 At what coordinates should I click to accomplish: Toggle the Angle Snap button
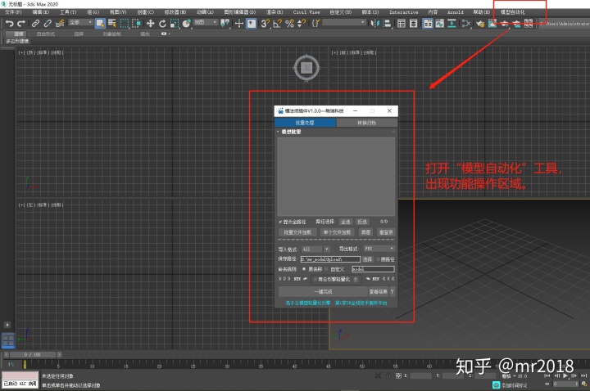pyautogui.click(x=277, y=24)
